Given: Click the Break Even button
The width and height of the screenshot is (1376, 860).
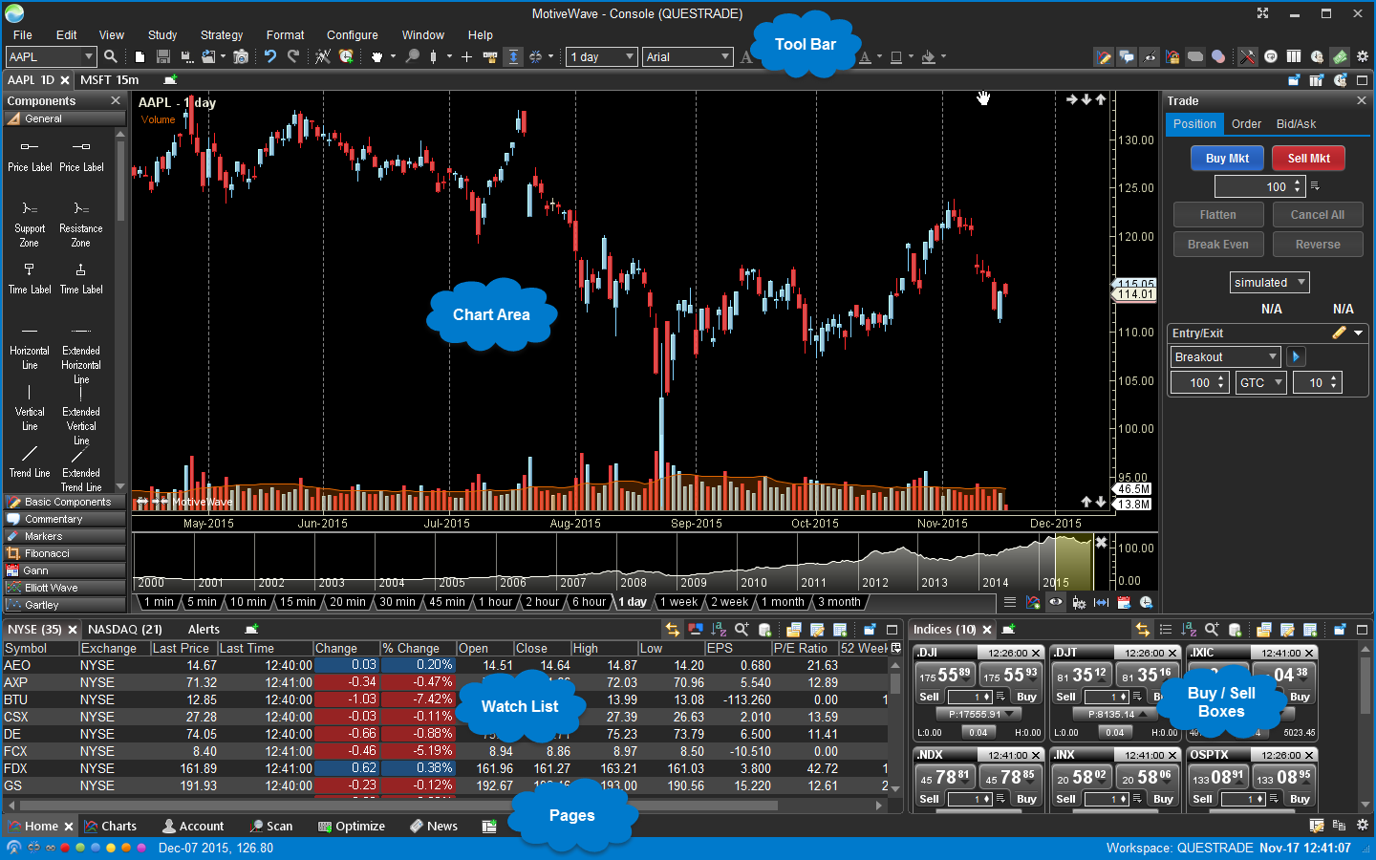Looking at the screenshot, I should (1218, 244).
